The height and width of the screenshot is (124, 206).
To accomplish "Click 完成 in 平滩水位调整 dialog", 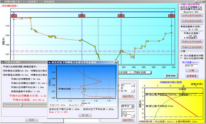I will (32, 120).
